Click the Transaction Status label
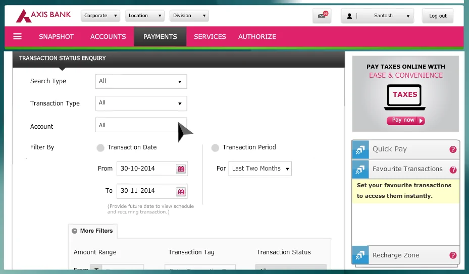 tap(283, 252)
